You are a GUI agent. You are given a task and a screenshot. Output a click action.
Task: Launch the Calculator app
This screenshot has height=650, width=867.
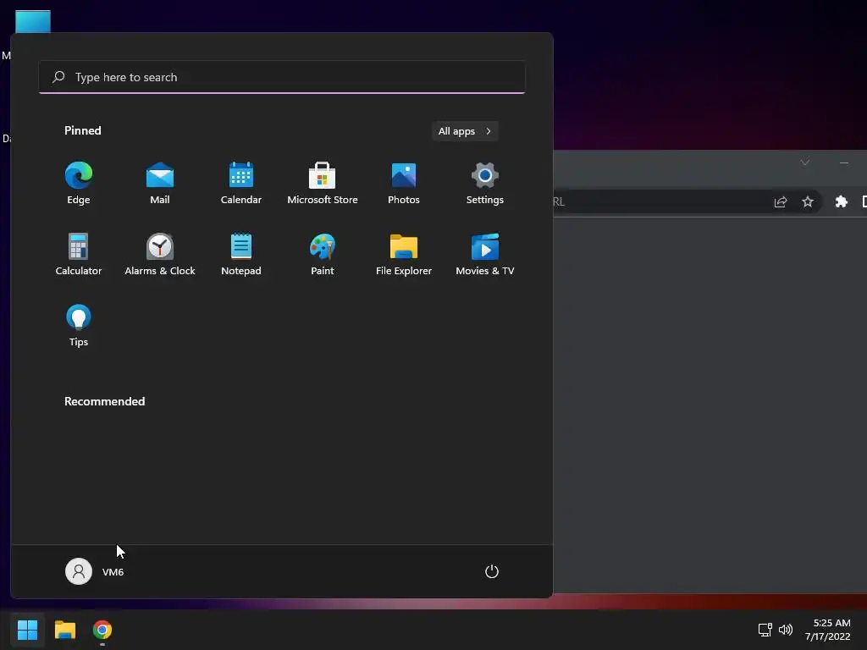pos(79,255)
